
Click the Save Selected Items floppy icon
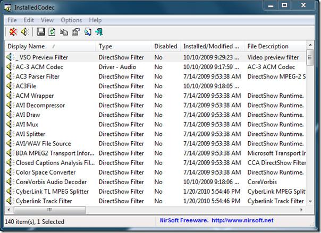pos(40,32)
